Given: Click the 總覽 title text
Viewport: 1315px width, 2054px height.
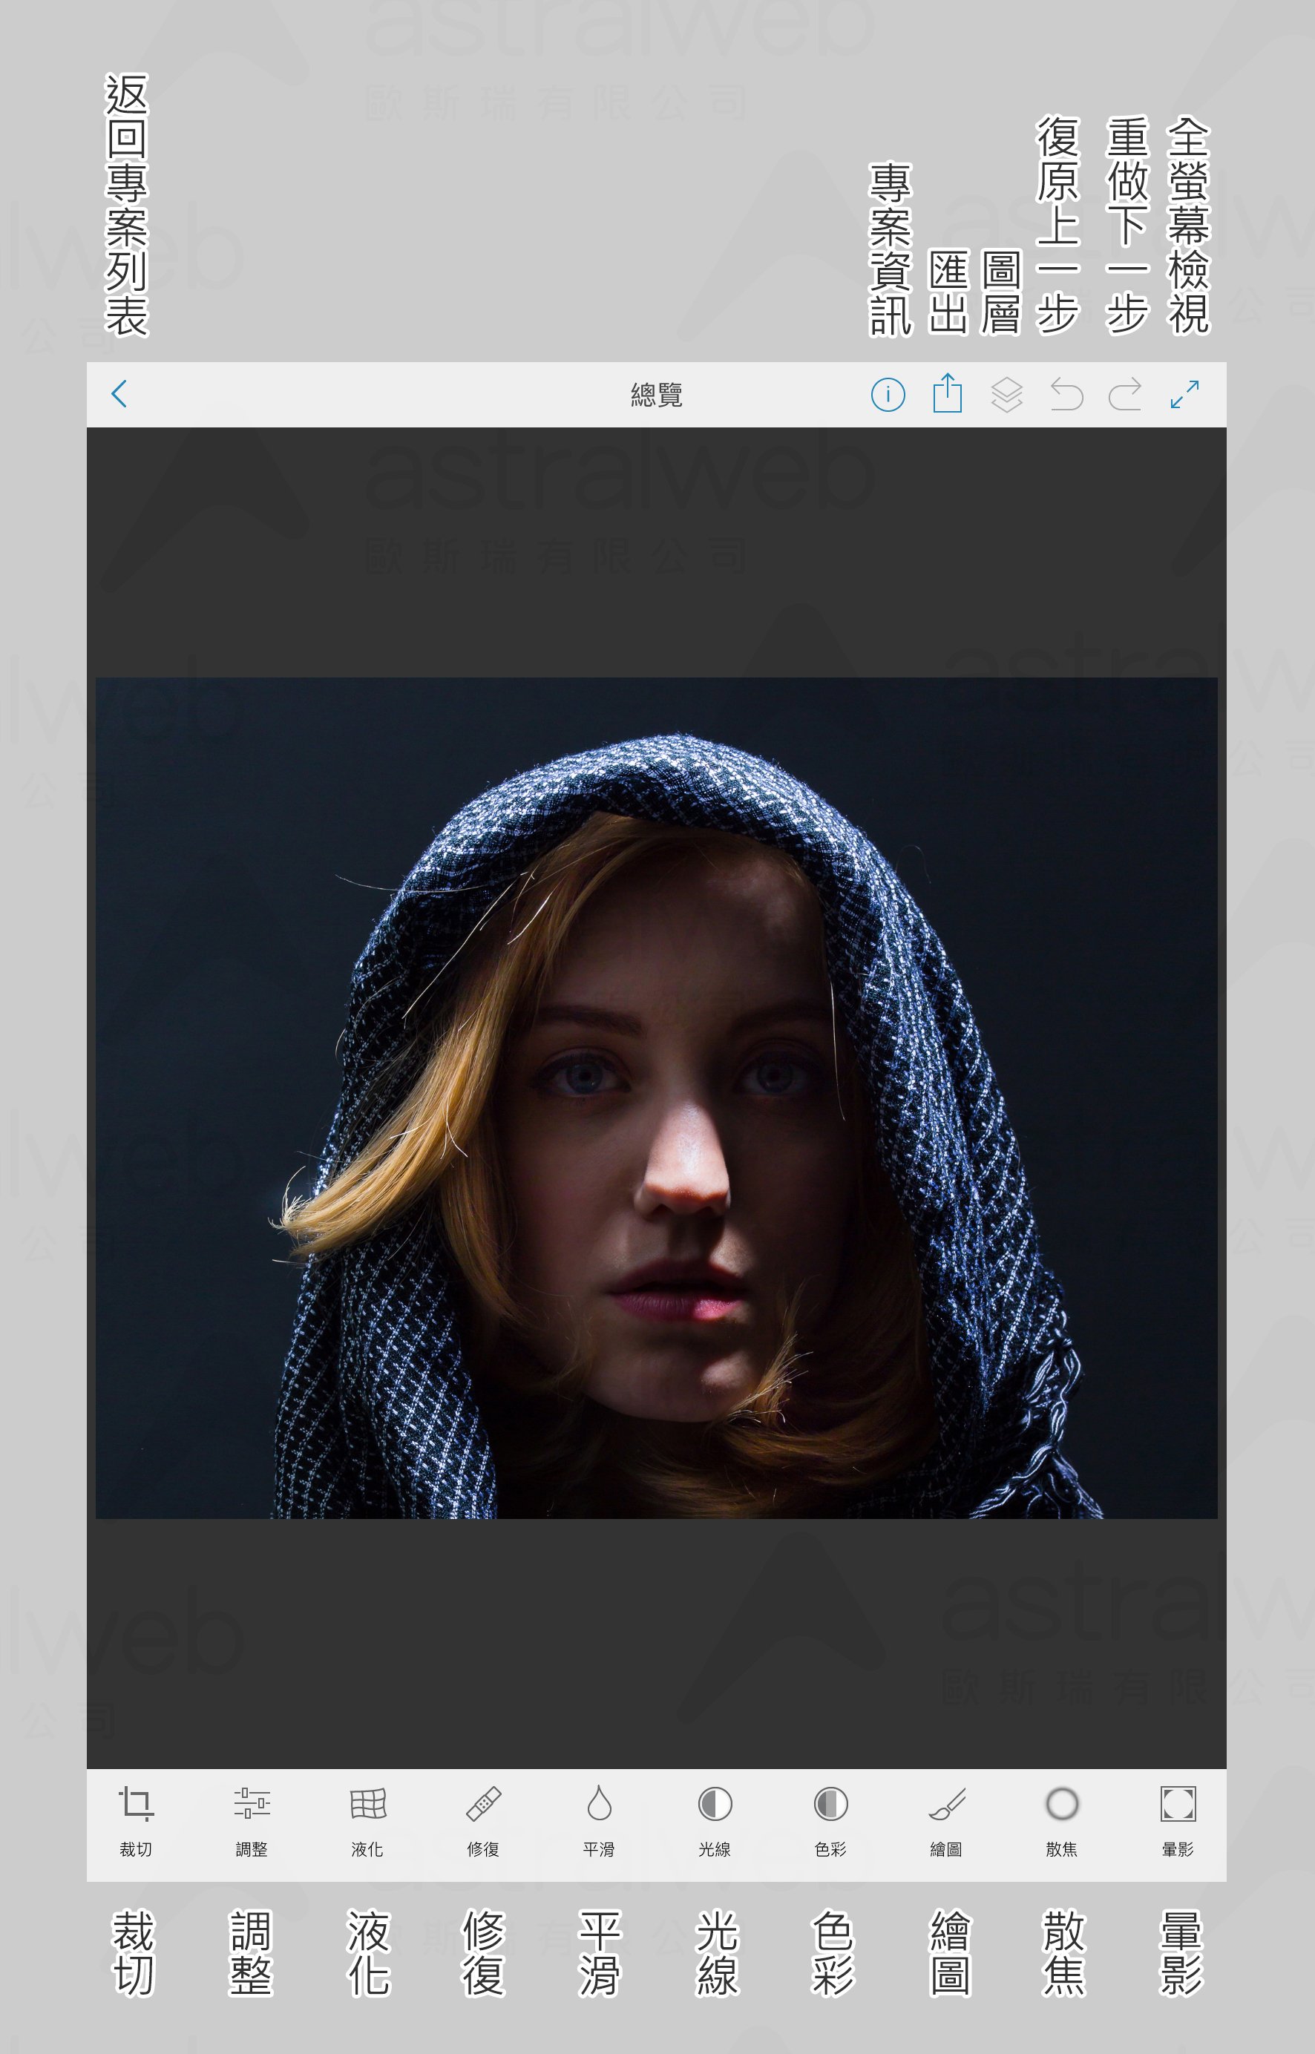Looking at the screenshot, I should 657,396.
